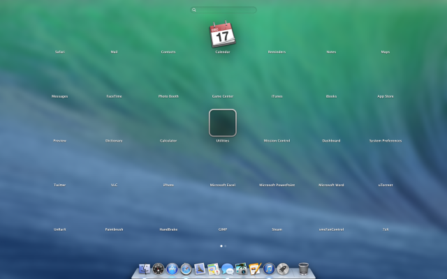The image size is (447, 279).
Task: Click the Messages label in Launchpad
Action: (x=59, y=96)
